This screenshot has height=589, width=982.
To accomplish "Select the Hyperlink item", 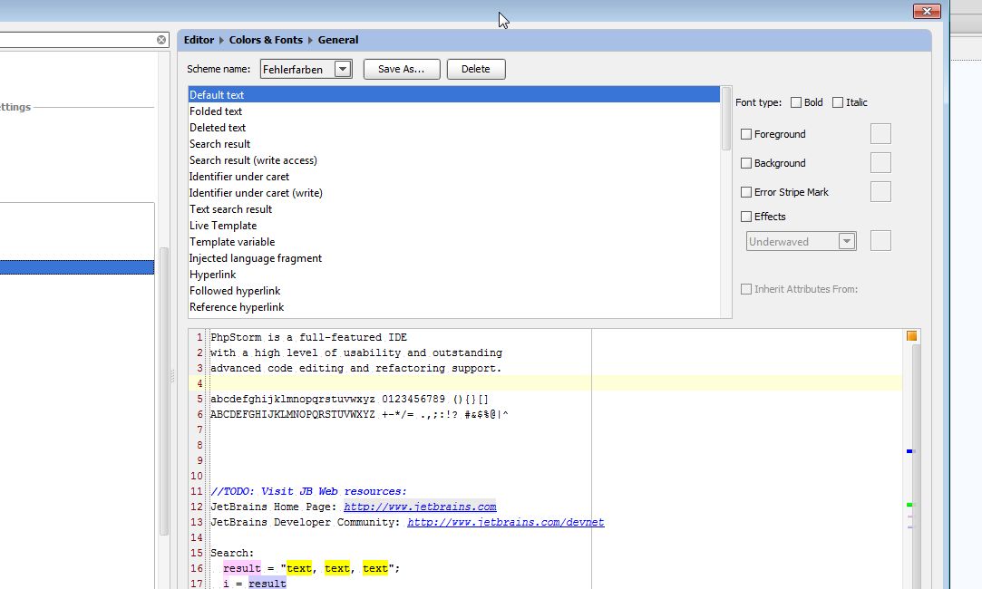I will (454, 275).
